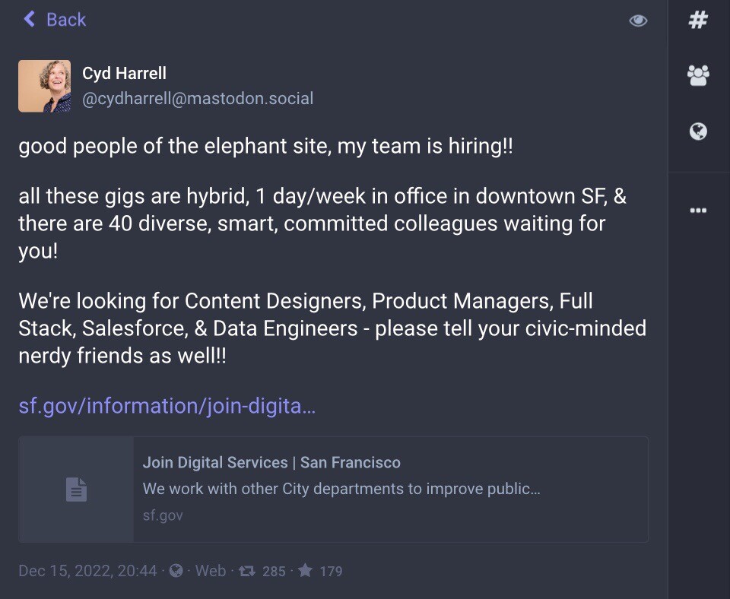Click Cyd Harrell's avatar photo
730x599 pixels.
[x=44, y=86]
